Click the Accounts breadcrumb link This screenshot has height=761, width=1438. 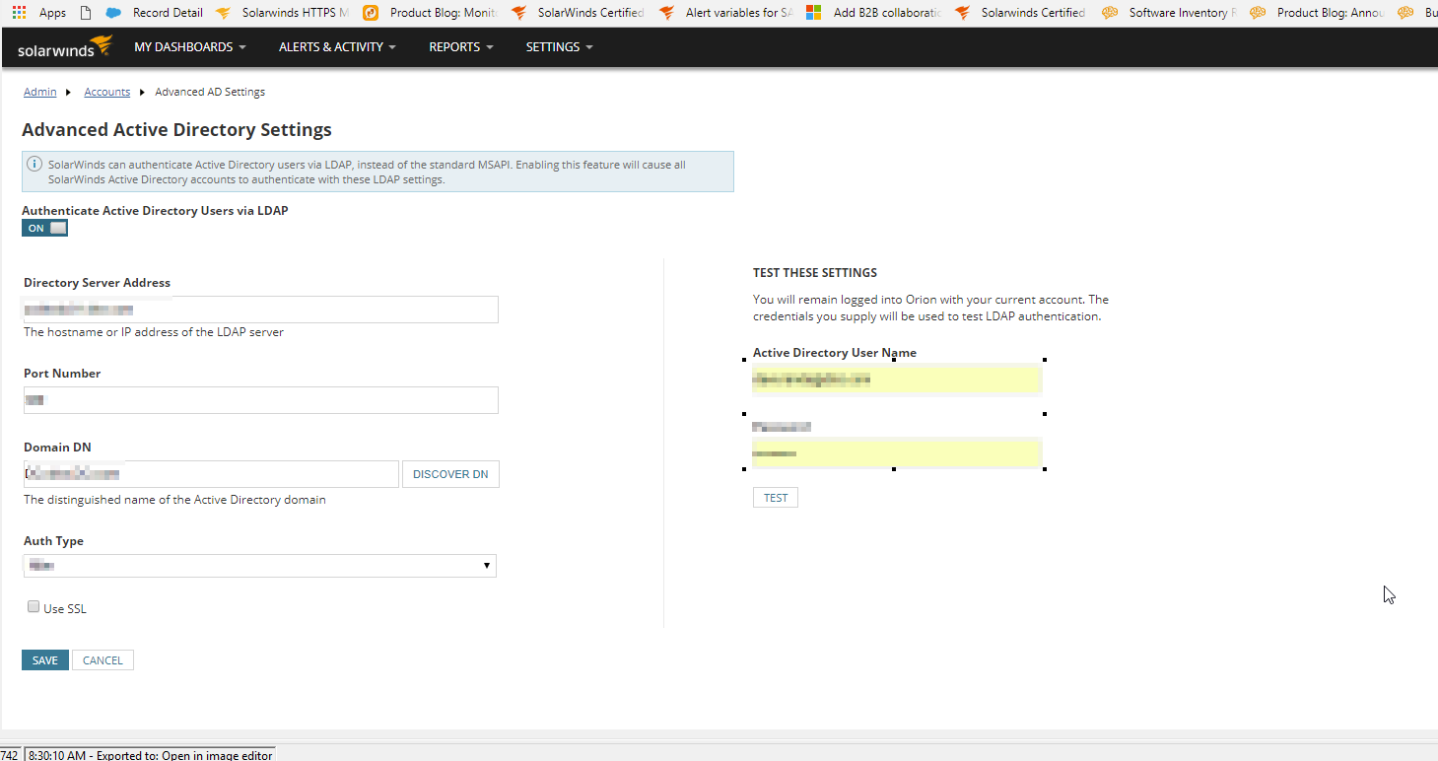(107, 92)
